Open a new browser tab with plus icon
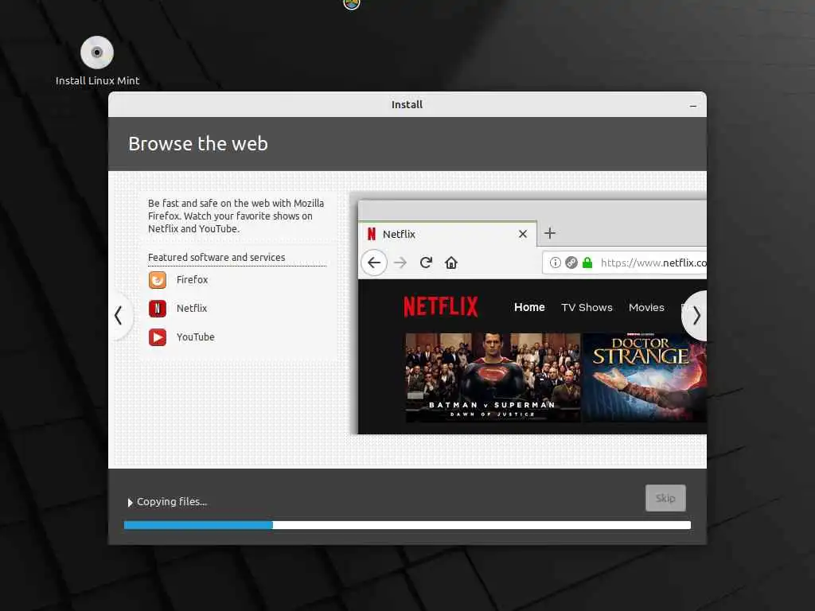This screenshot has height=611, width=815. pos(549,233)
